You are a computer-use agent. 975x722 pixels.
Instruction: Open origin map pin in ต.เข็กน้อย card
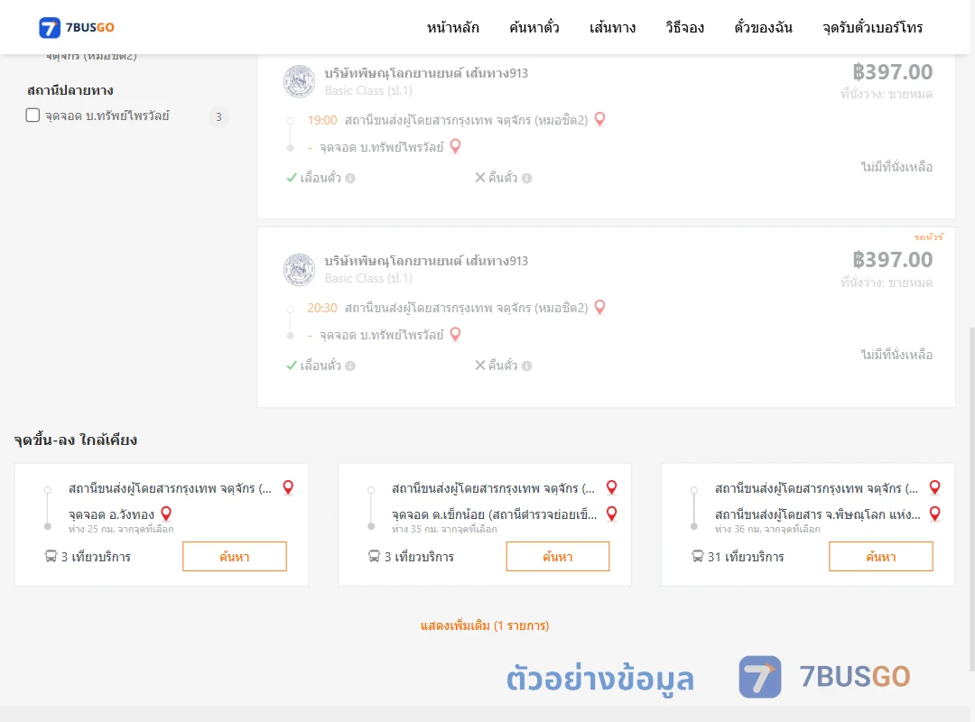612,487
